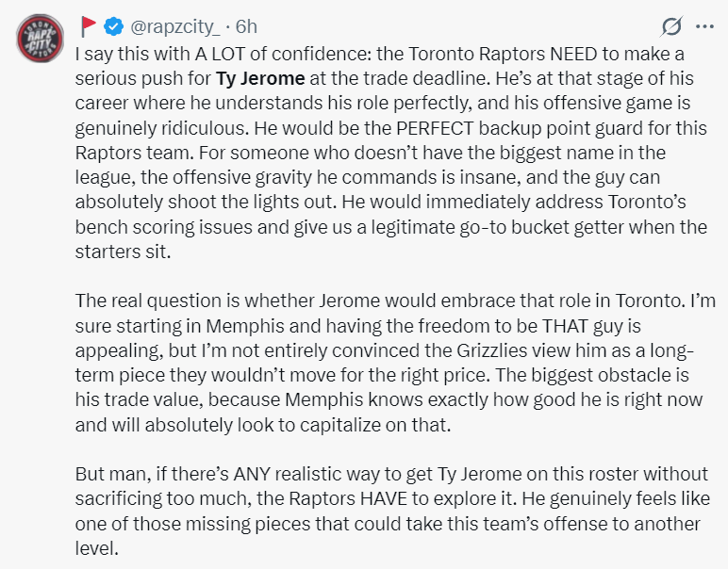Open the Rapz City profile avatar

coord(40,38)
